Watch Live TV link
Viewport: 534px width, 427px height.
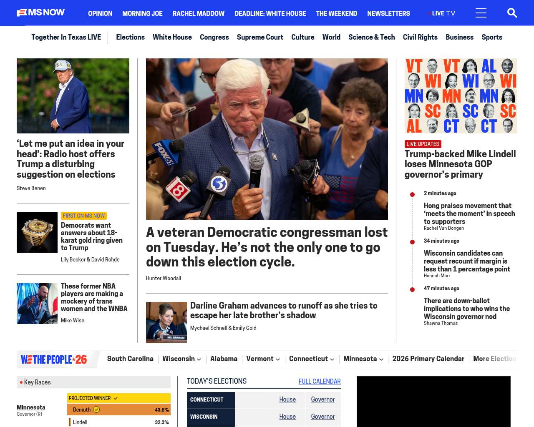click(441, 13)
